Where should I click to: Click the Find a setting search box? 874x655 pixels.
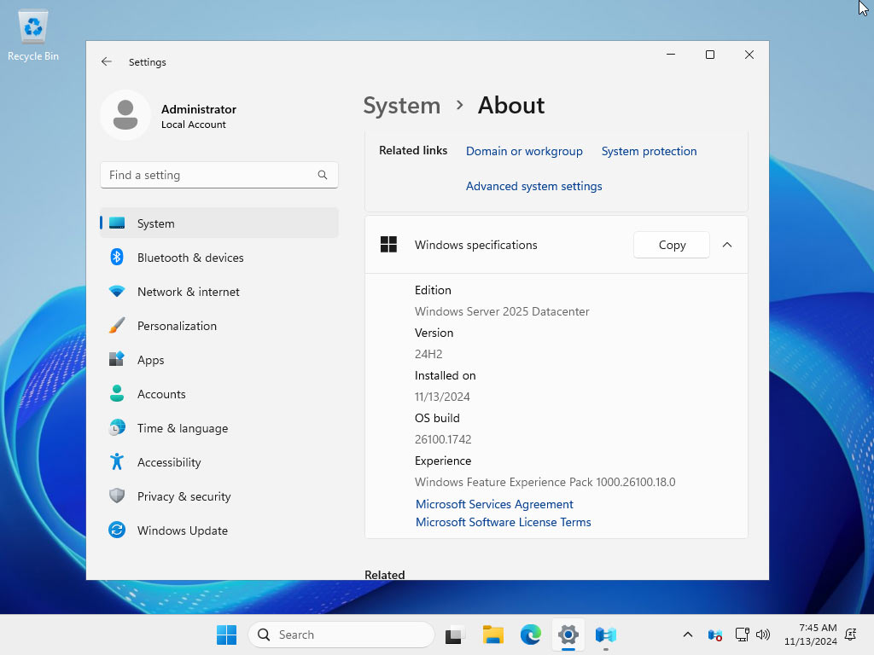click(219, 175)
